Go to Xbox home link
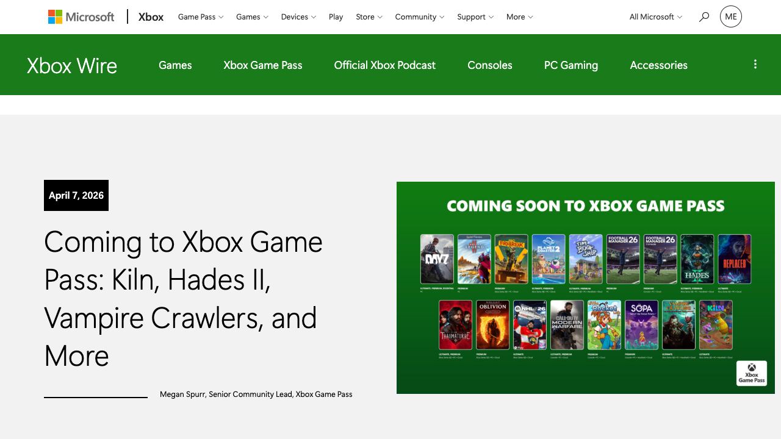 pos(151,17)
